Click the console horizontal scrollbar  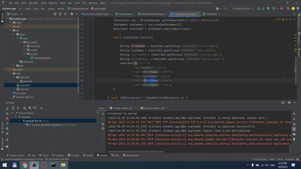(135, 152)
